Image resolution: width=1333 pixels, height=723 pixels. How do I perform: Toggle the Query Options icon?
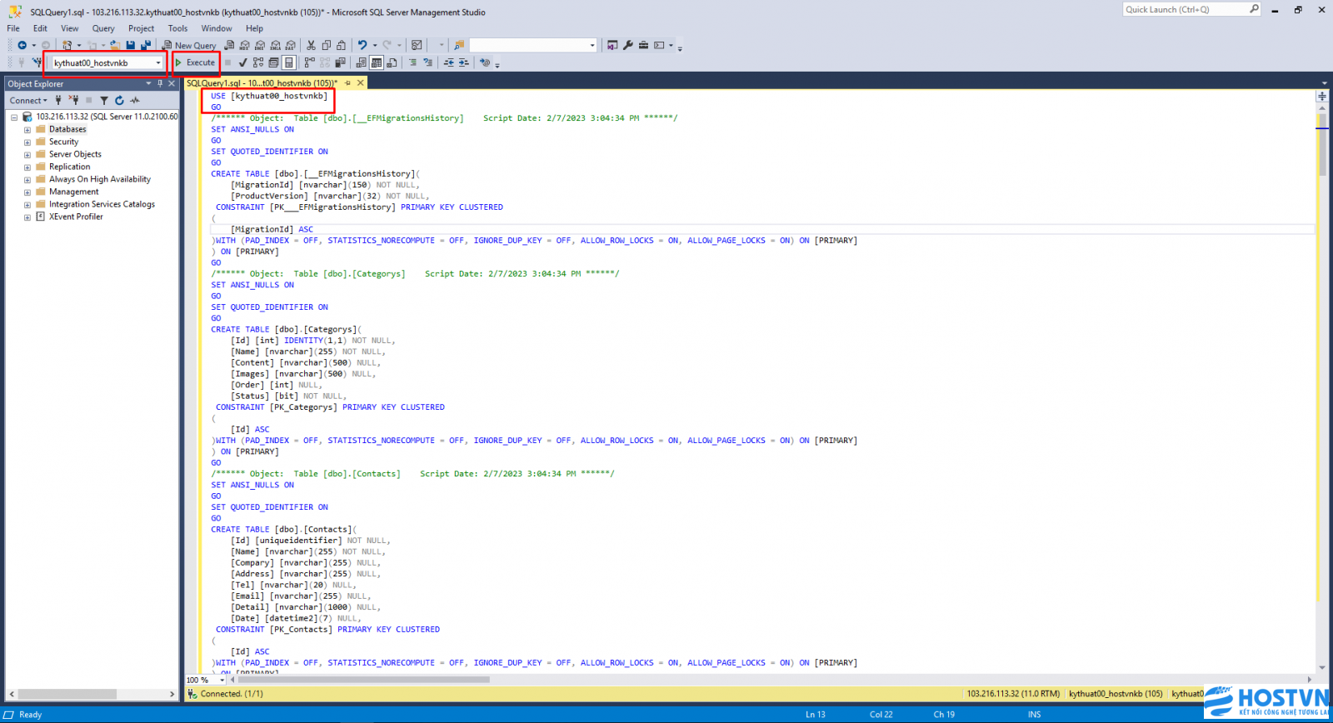point(273,62)
